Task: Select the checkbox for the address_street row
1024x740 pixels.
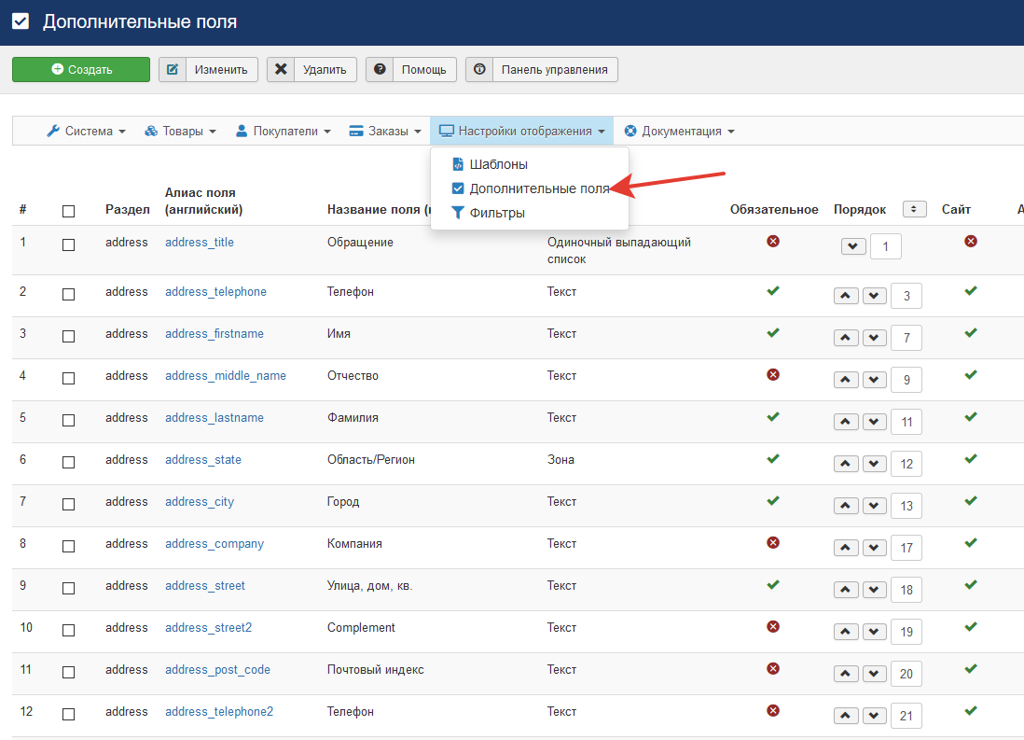Action: point(68,588)
